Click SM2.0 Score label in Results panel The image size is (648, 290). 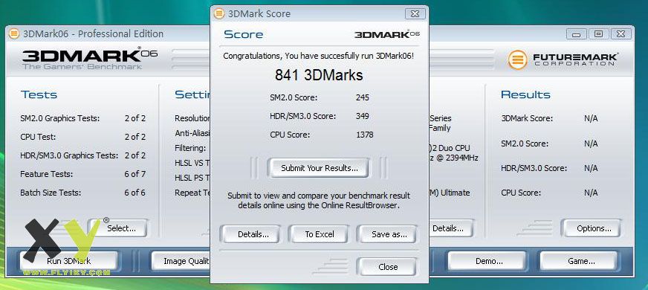pos(525,144)
